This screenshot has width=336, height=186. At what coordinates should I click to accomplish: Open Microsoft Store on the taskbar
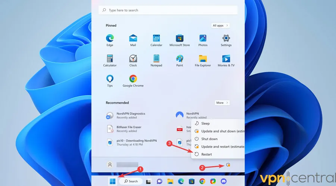point(192,181)
